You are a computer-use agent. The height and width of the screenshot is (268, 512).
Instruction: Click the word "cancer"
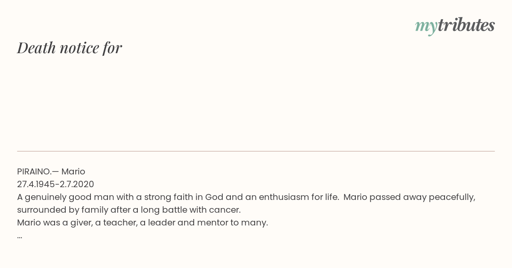pyautogui.click(x=227, y=210)
